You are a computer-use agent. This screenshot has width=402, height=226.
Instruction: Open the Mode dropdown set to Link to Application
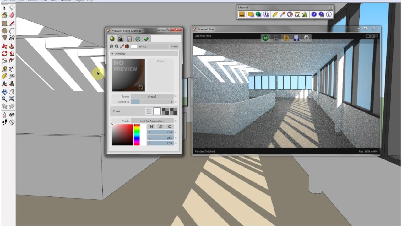pyautogui.click(x=152, y=121)
